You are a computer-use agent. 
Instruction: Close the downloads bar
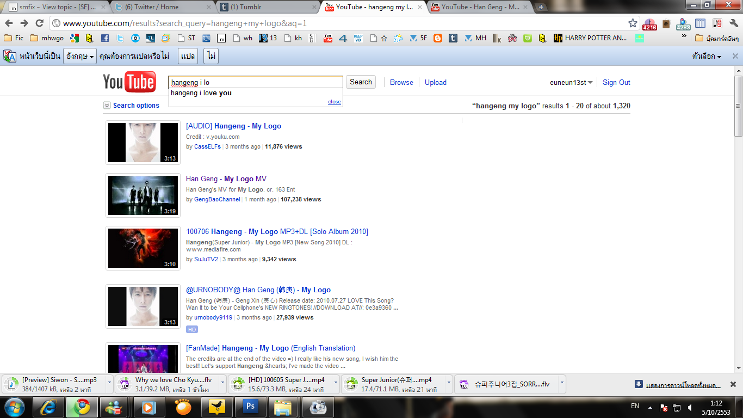pos(733,384)
